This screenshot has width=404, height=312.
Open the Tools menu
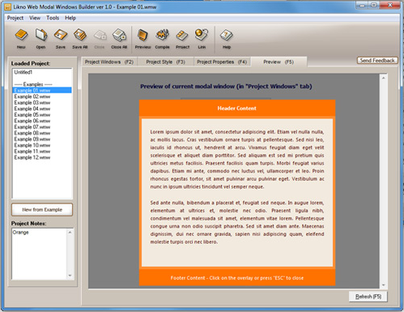click(53, 18)
